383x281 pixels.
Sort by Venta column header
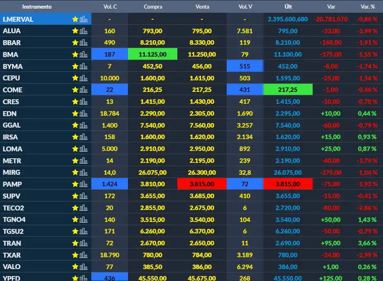[x=202, y=7]
